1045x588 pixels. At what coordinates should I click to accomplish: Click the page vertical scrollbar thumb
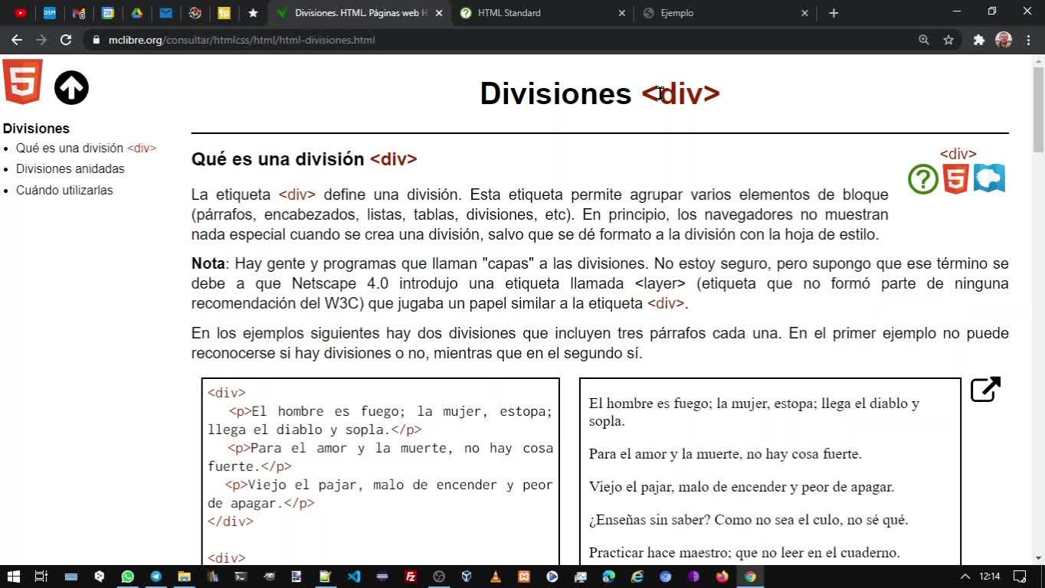(x=1039, y=109)
